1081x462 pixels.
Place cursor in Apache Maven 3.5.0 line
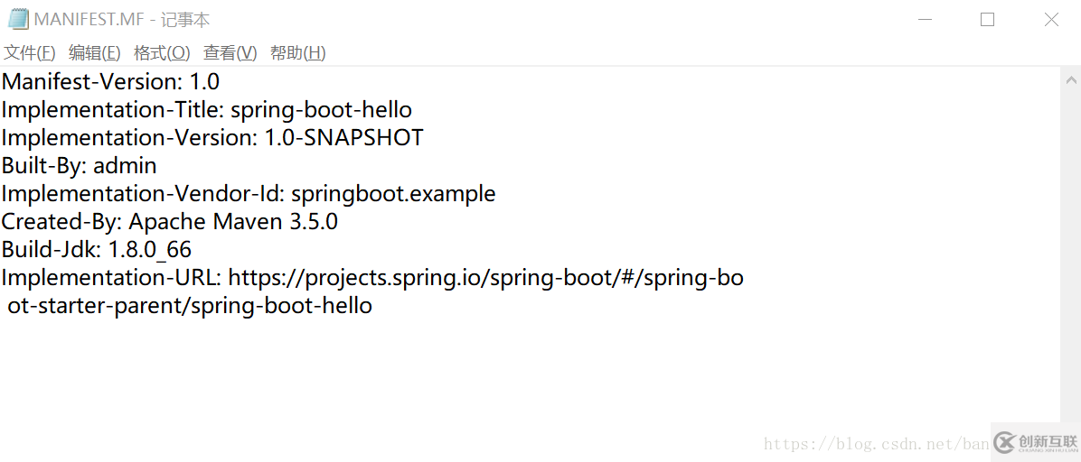[x=170, y=222]
